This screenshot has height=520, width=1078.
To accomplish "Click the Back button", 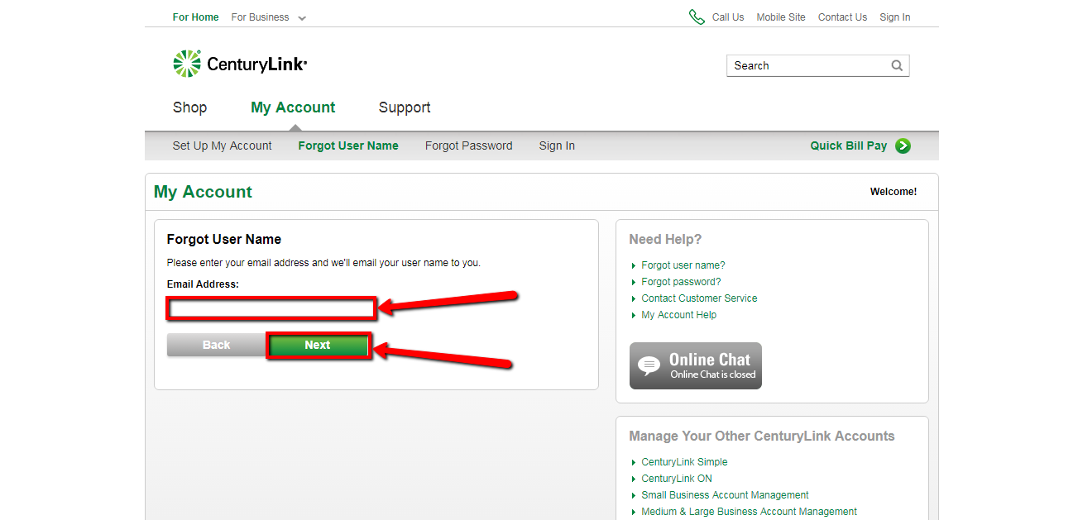I will click(x=216, y=346).
